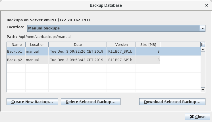Viewport: 212px width, 122px height.
Task: Click the Version column header
Action: click(x=121, y=44)
